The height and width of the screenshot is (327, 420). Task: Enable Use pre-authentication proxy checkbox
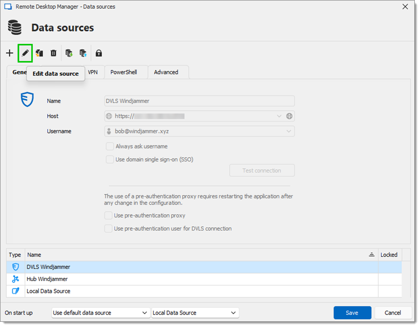click(108, 215)
